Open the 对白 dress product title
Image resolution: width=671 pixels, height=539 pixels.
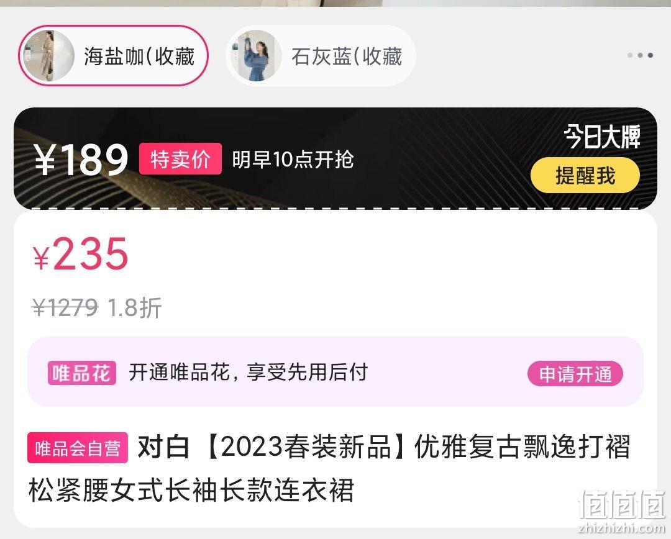tap(329, 468)
